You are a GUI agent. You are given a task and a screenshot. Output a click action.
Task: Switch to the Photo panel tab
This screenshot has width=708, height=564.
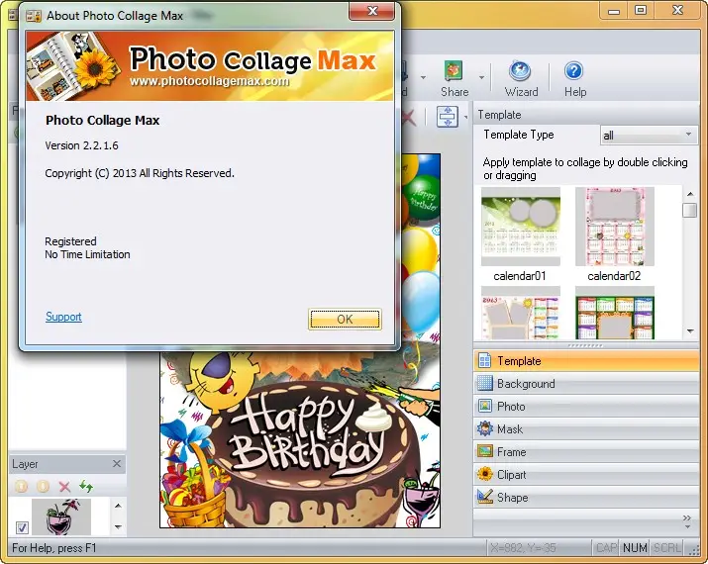[586, 407]
